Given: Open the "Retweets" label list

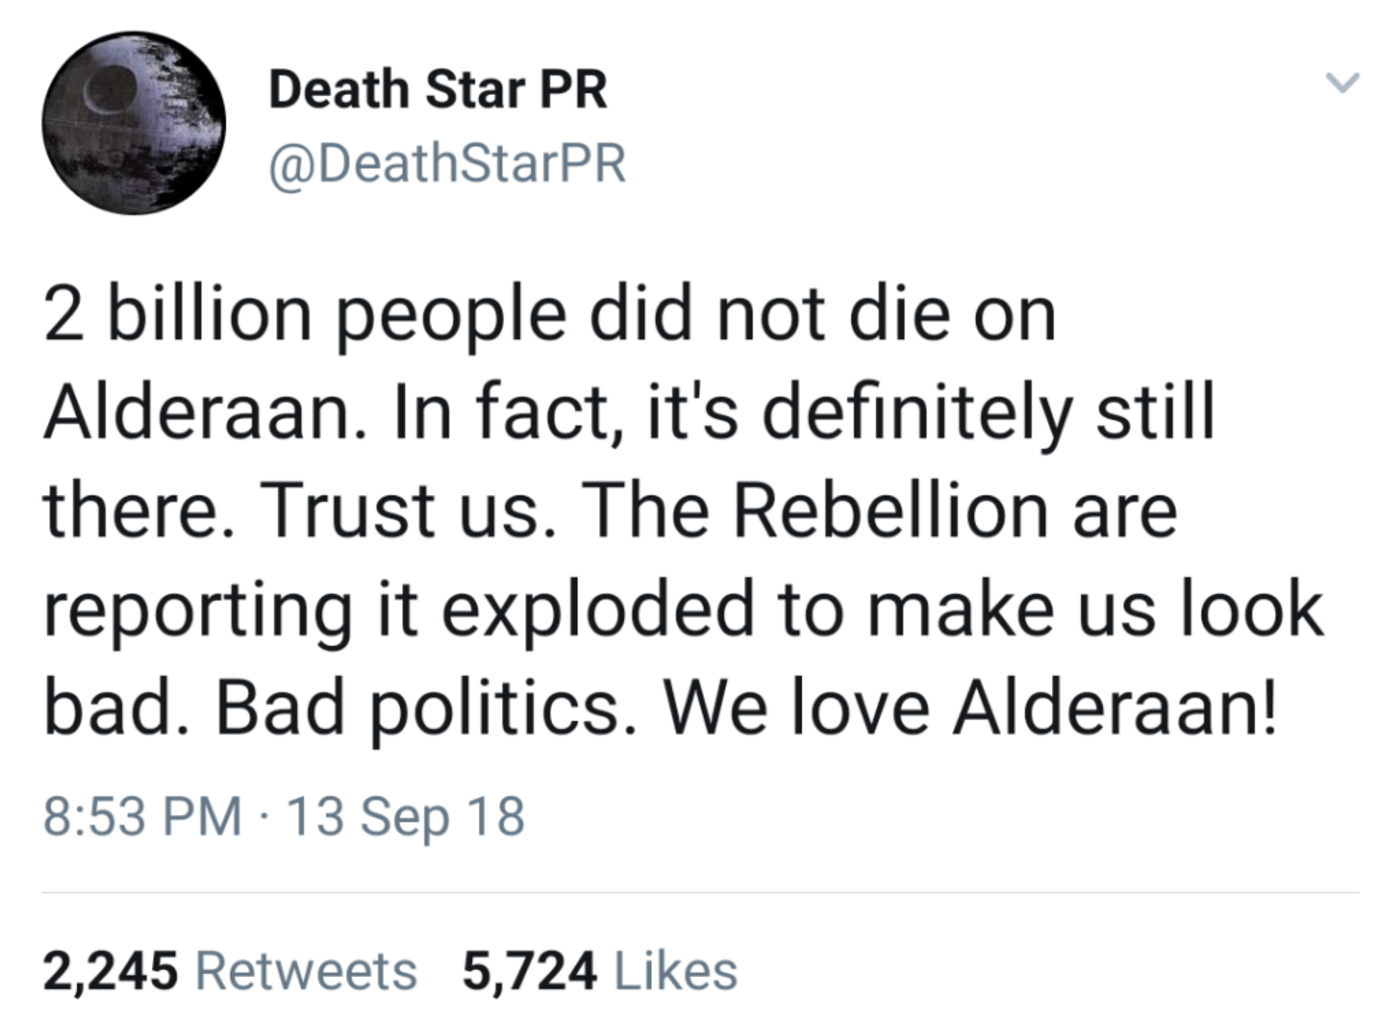Looking at the screenshot, I should point(306,971).
